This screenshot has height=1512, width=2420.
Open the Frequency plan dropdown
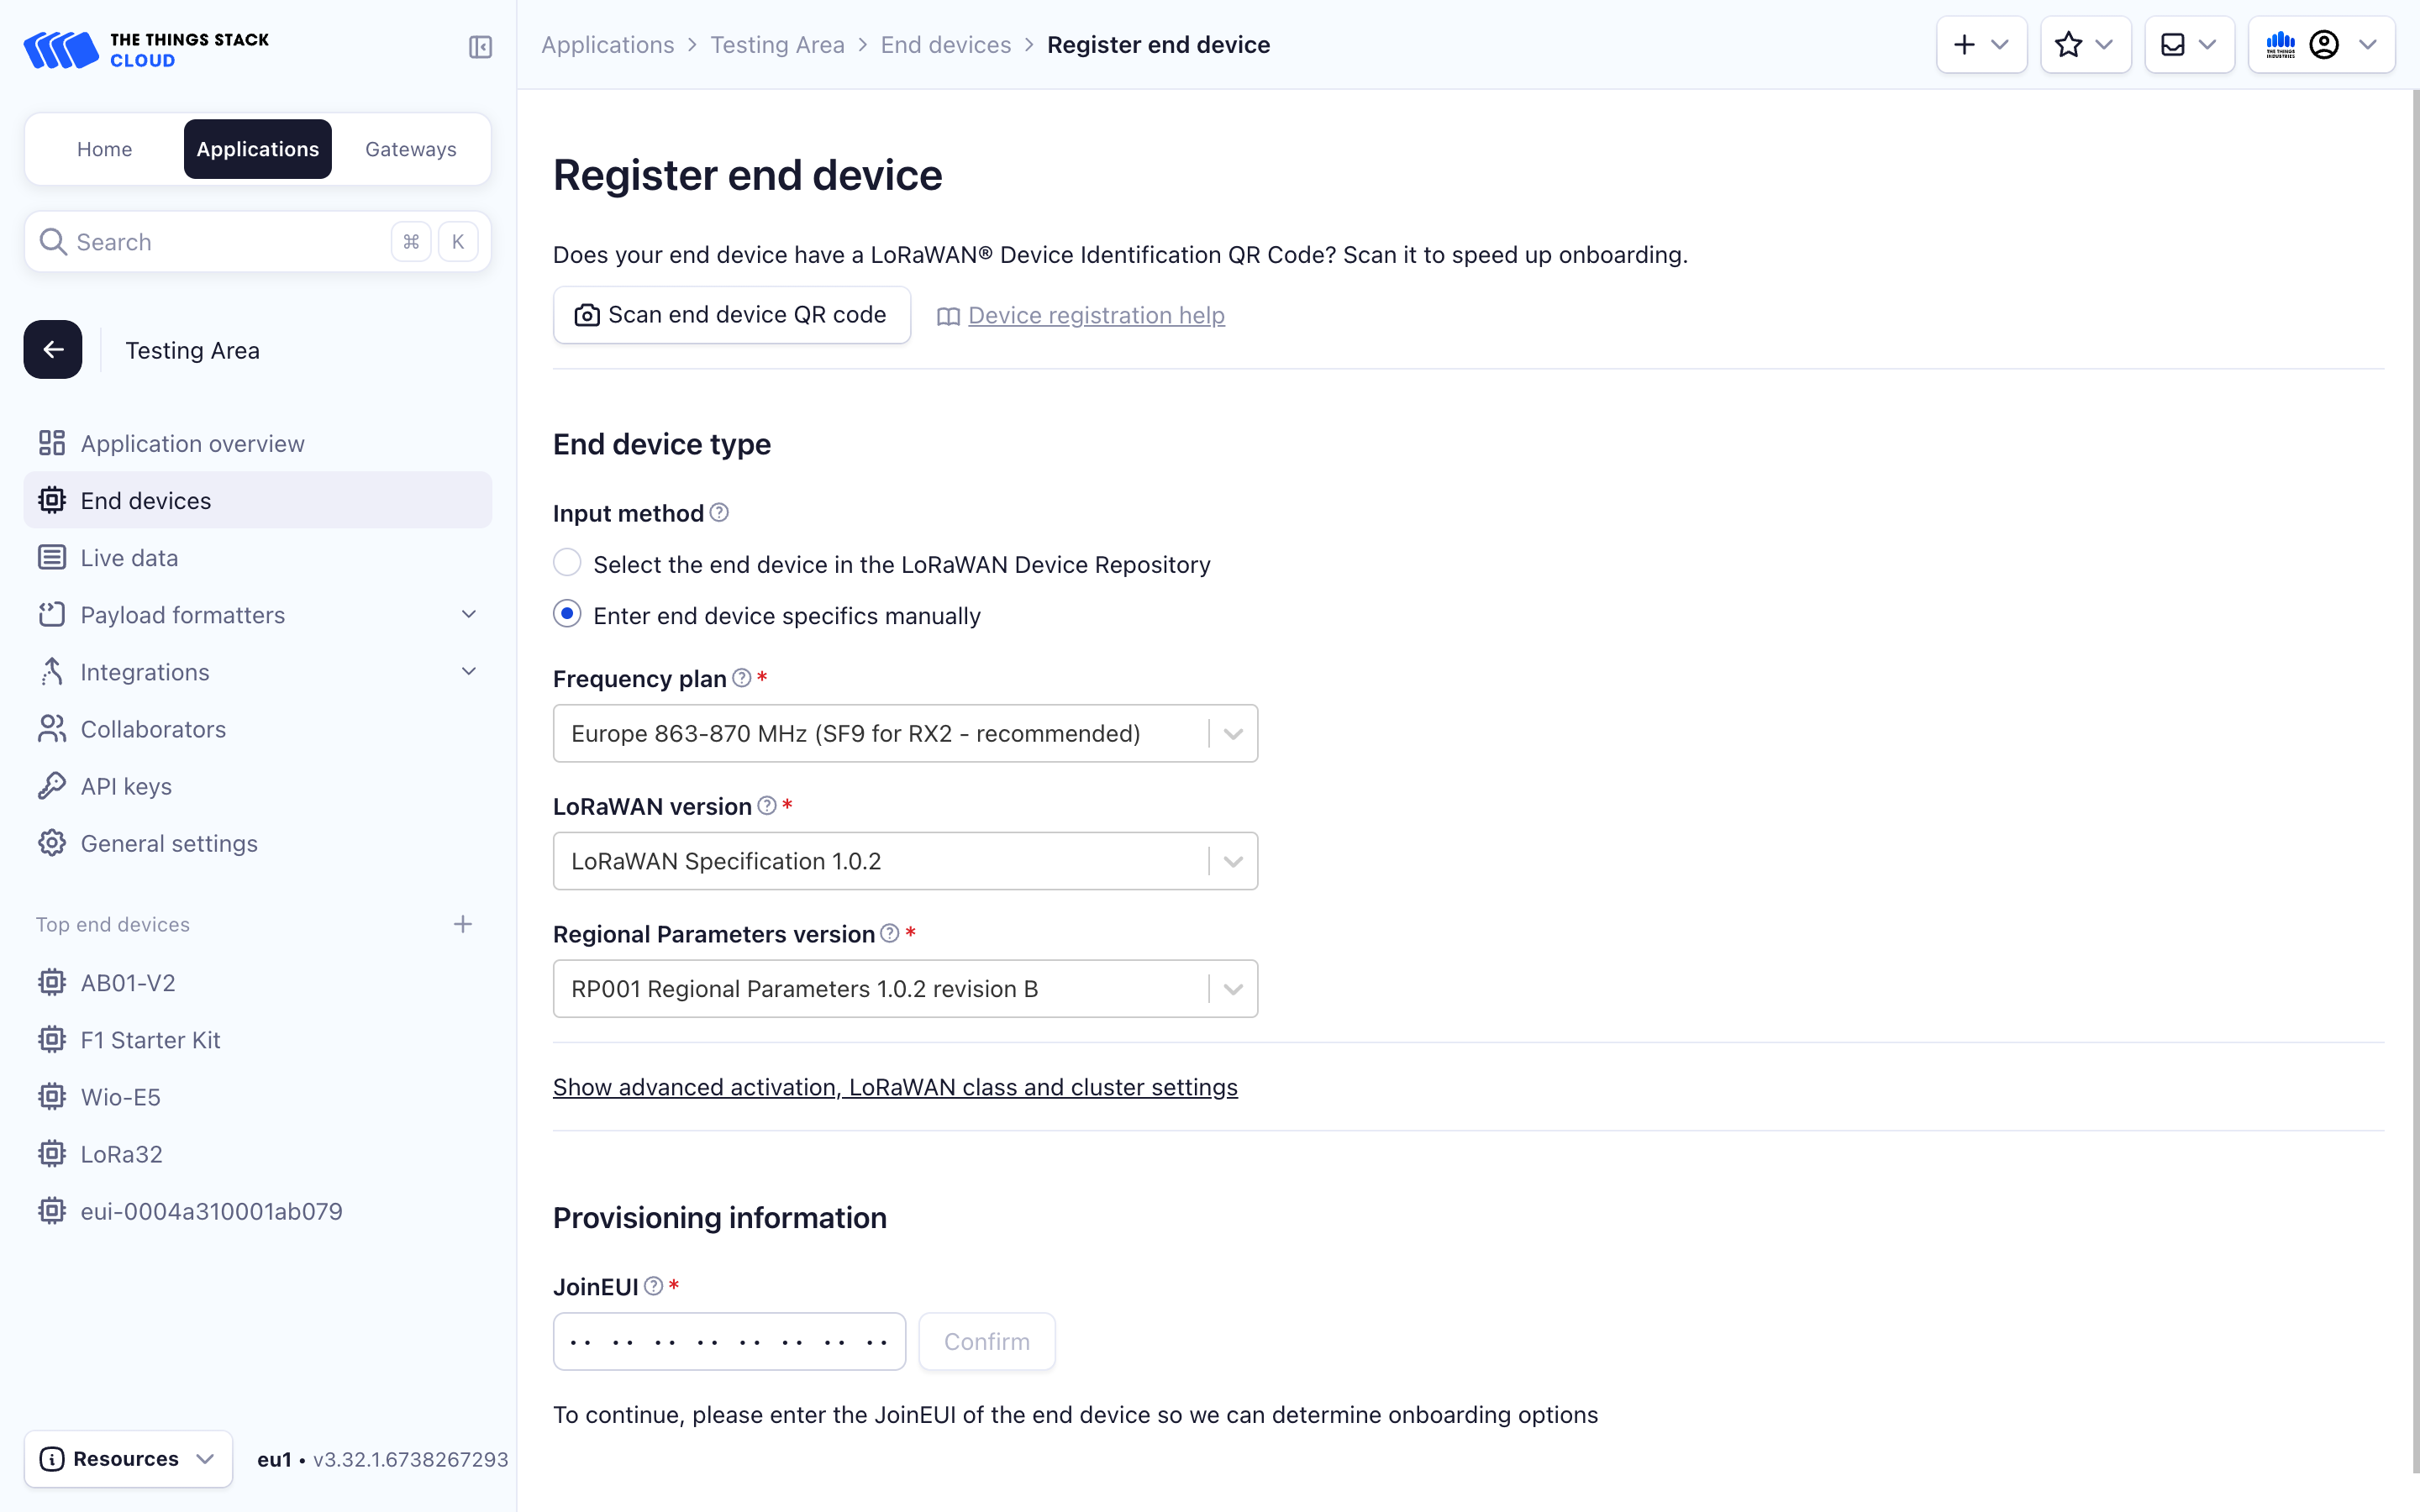click(1231, 733)
